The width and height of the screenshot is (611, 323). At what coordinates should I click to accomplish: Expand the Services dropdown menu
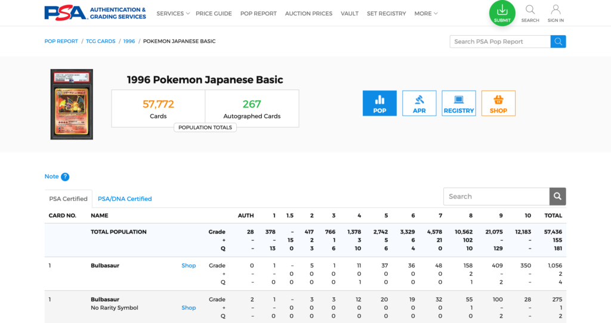[x=173, y=14]
